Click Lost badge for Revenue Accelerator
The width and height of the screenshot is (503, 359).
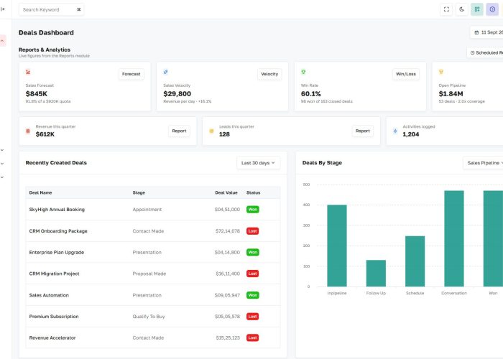pos(252,338)
